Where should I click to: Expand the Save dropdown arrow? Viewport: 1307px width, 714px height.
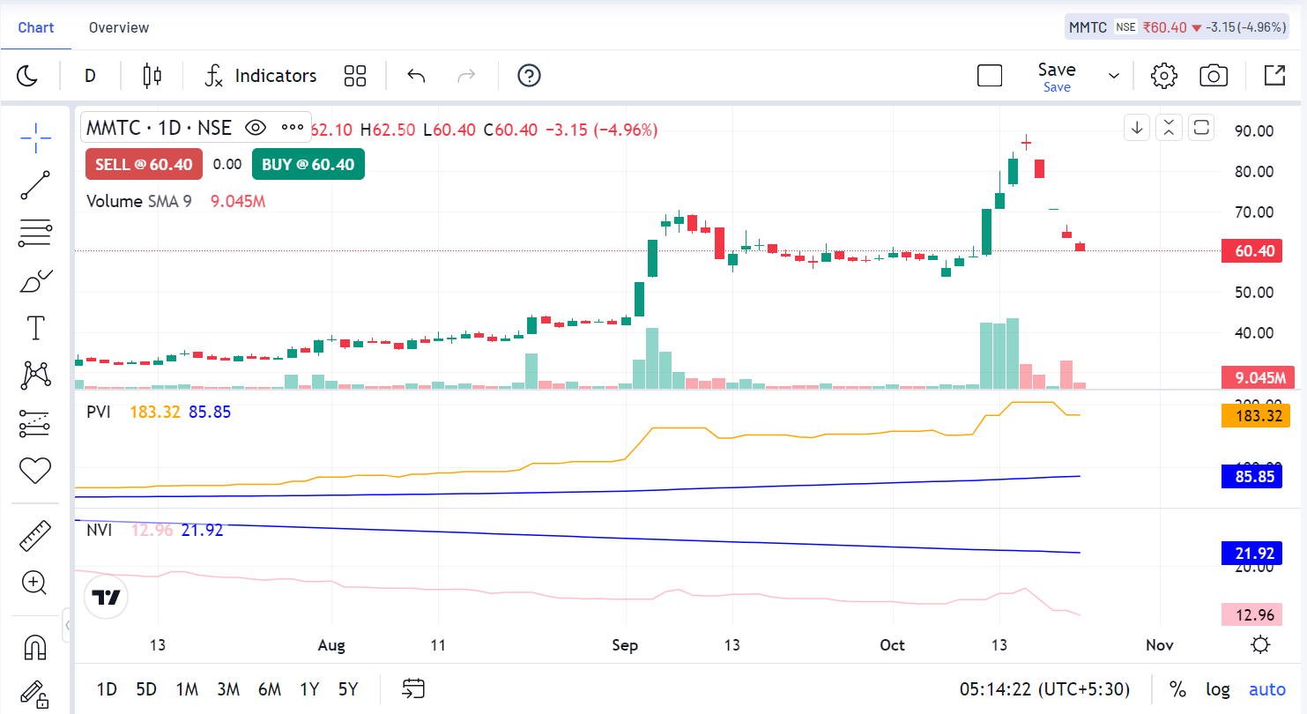coord(1114,76)
